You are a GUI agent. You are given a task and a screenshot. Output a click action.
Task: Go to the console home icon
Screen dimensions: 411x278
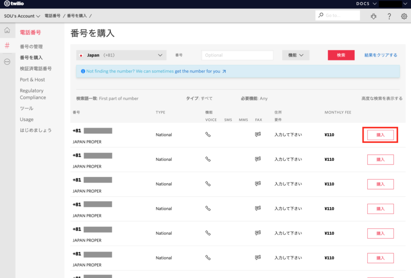tap(7, 30)
